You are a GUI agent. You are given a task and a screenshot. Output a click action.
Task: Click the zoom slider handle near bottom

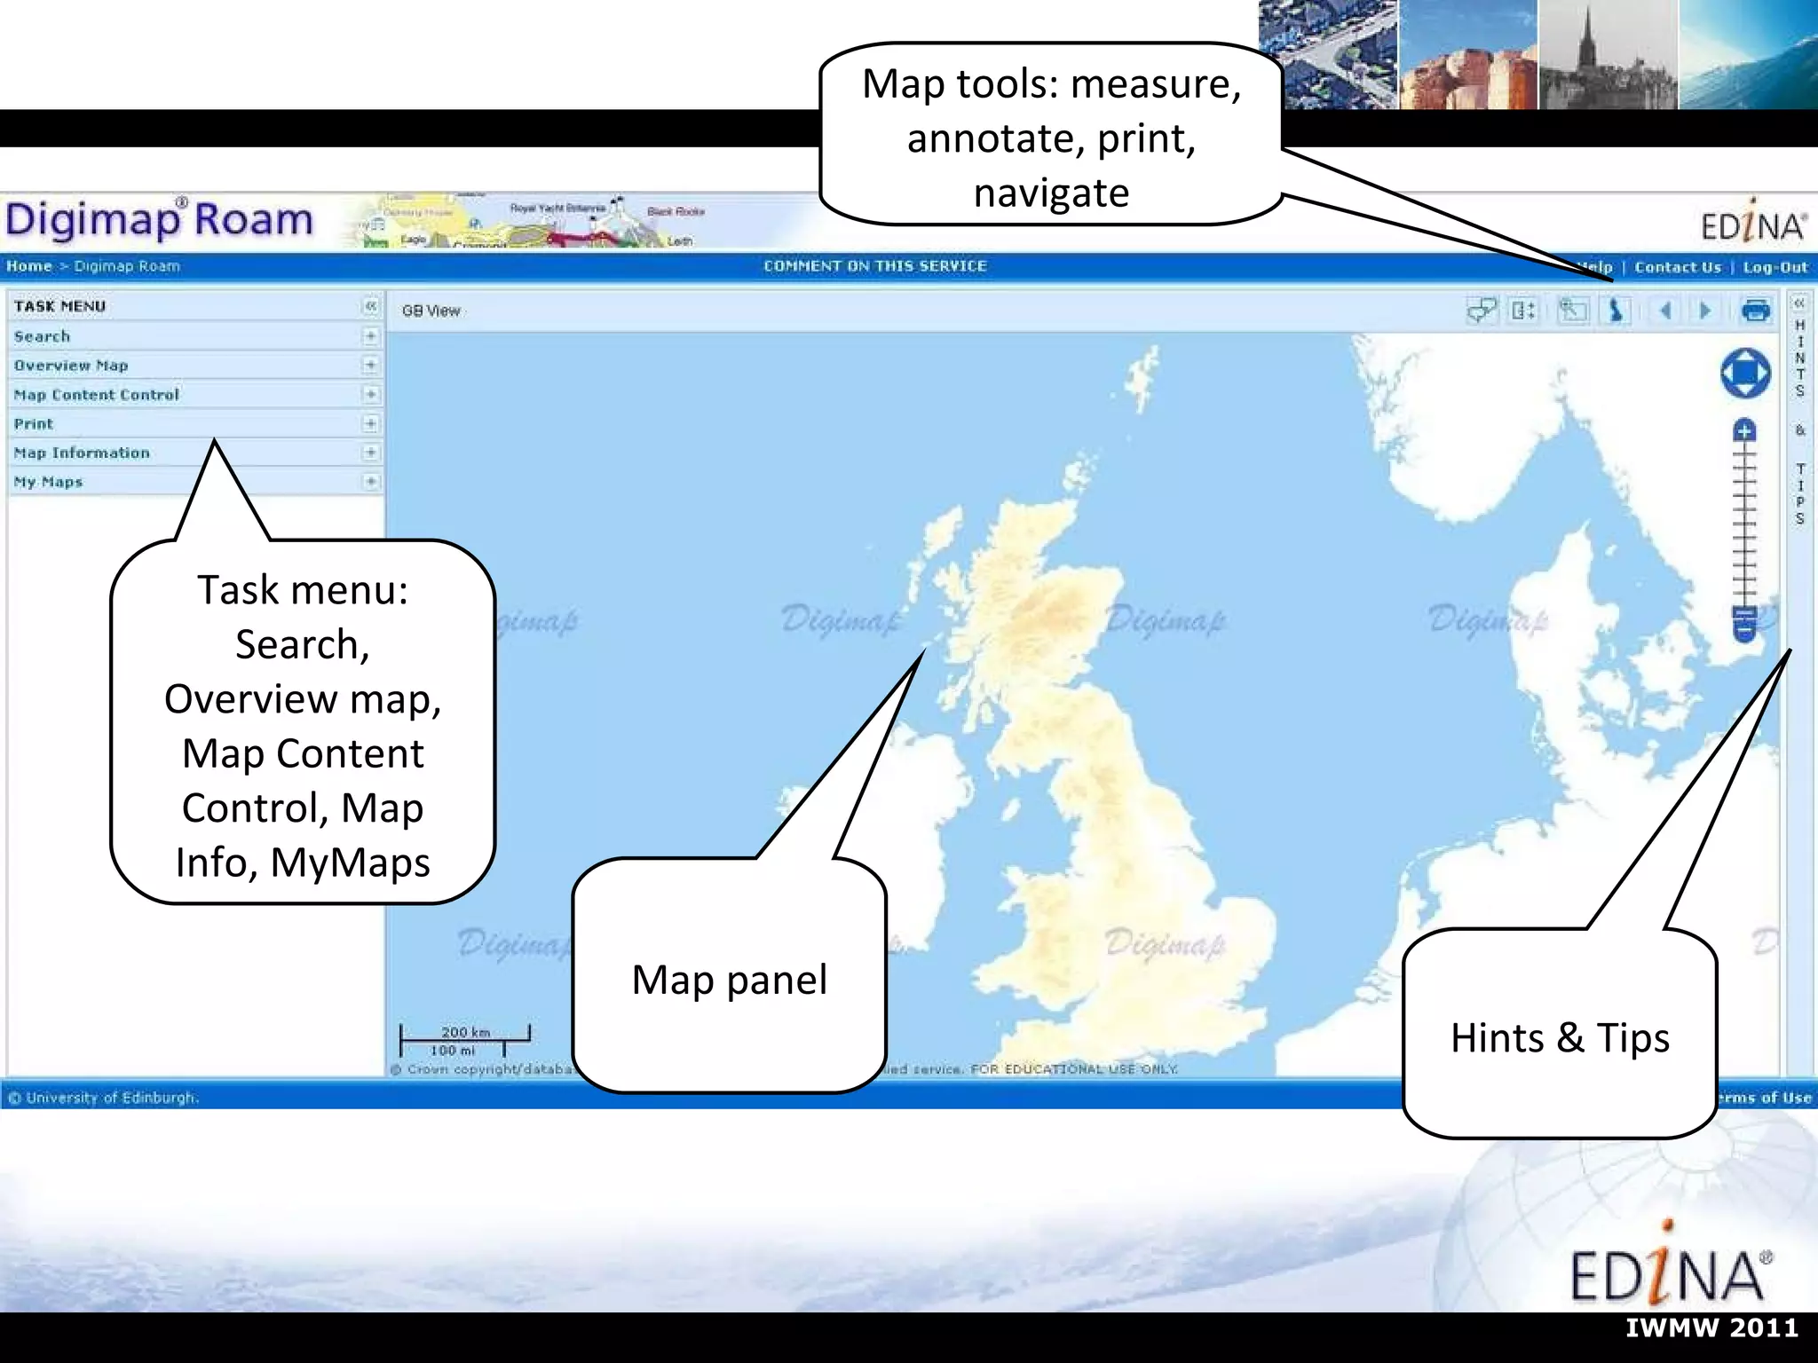pos(1744,613)
